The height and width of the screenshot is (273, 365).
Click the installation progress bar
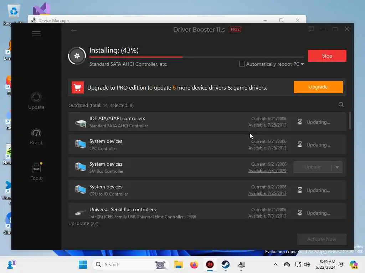point(196,57)
